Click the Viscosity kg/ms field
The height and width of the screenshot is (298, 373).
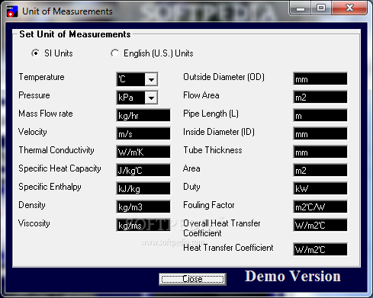pos(143,225)
